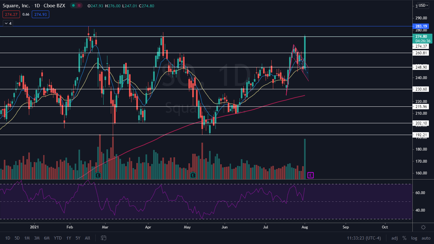Click the RSI 60.00 scale label
The height and width of the screenshot is (244, 434).
[x=420, y=193]
